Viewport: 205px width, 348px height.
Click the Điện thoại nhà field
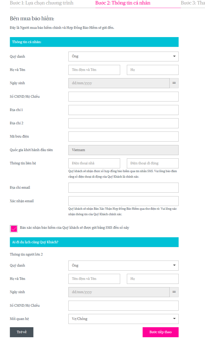point(94,163)
